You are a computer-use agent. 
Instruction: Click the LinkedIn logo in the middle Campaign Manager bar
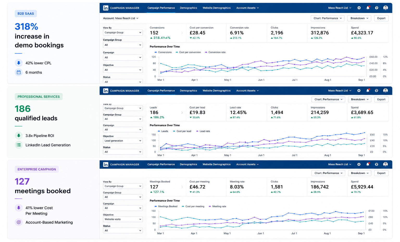[x=105, y=91]
